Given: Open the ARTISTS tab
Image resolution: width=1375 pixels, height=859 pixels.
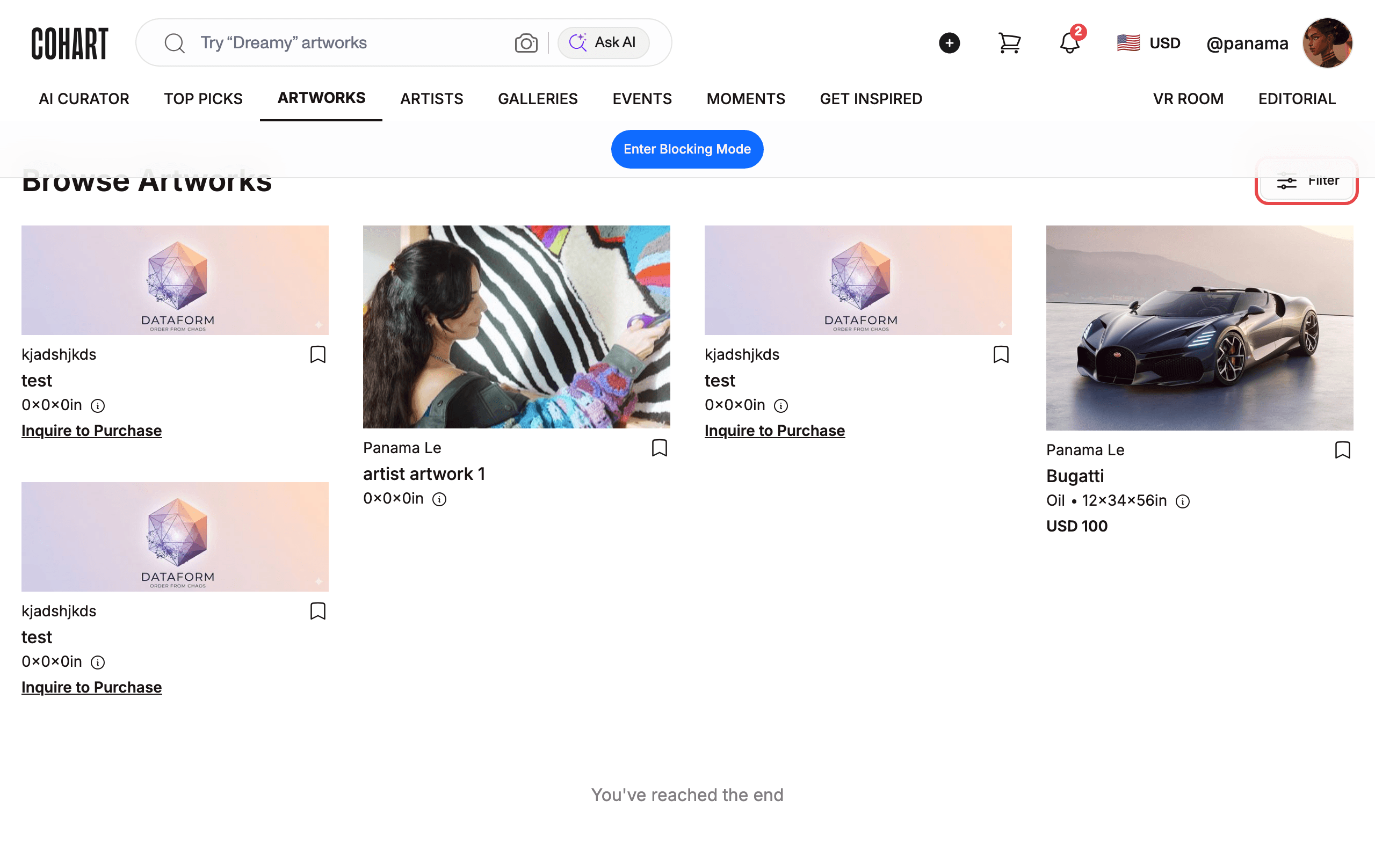Looking at the screenshot, I should tap(432, 99).
